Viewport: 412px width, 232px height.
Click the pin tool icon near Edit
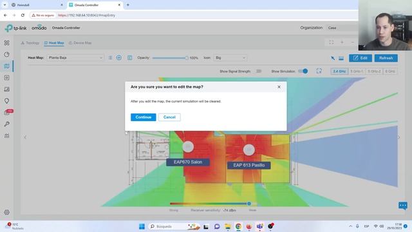click(x=333, y=58)
